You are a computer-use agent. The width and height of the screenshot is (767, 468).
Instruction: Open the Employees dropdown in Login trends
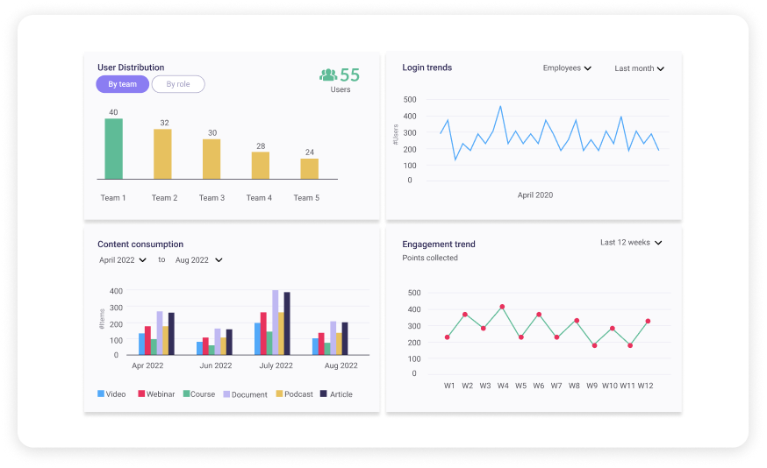[567, 68]
